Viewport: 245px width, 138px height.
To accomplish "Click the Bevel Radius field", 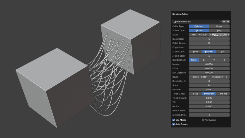I will pos(199,77).
